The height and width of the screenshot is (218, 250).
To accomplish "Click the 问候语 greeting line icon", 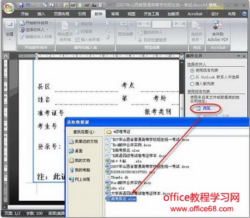I will (77, 32).
